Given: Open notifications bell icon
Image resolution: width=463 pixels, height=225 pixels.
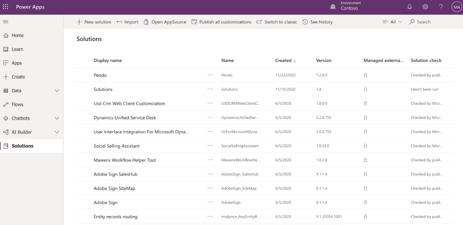Looking at the screenshot, I should tap(409, 7).
